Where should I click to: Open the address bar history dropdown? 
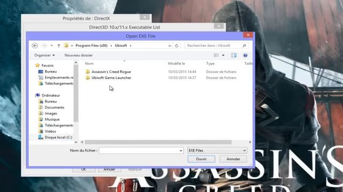tap(169, 46)
